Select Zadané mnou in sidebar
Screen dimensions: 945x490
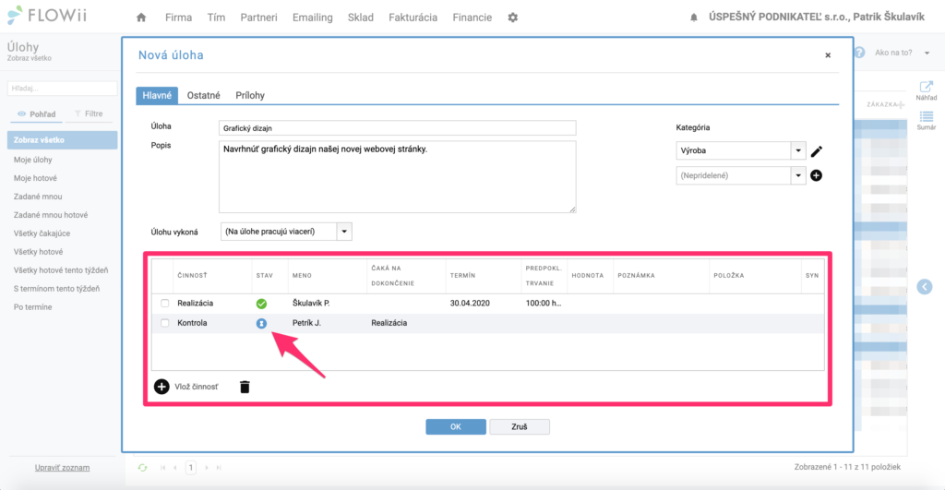coord(38,197)
